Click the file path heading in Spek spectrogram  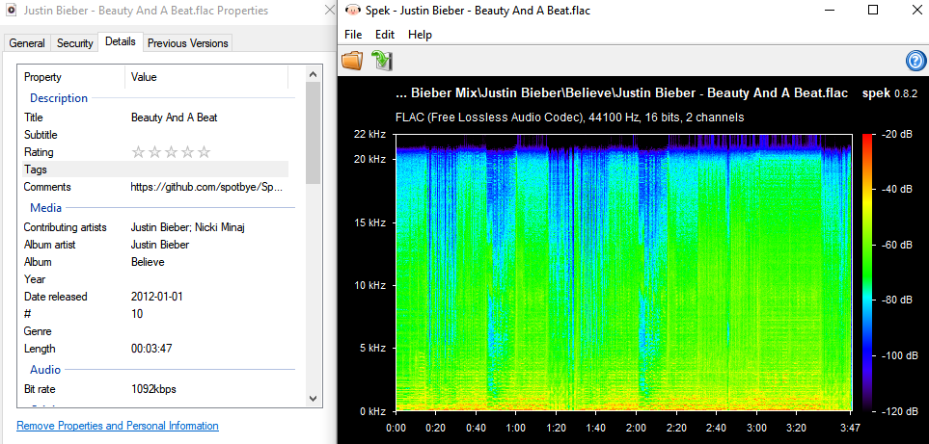tap(621, 93)
